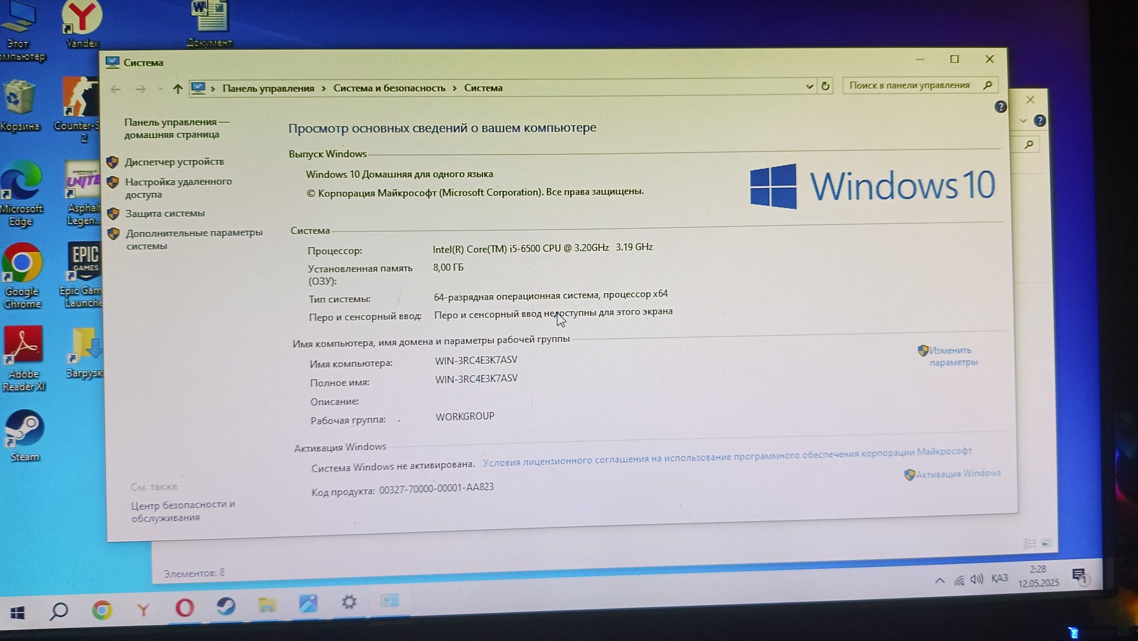Open the Microsoft license terms link
This screenshot has height=641, width=1138.
727,456
